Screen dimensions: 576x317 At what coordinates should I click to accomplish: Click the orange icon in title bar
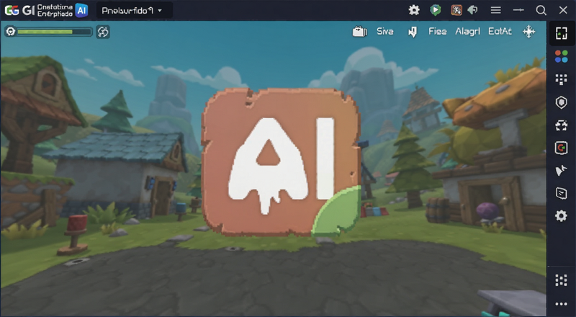[x=456, y=10]
